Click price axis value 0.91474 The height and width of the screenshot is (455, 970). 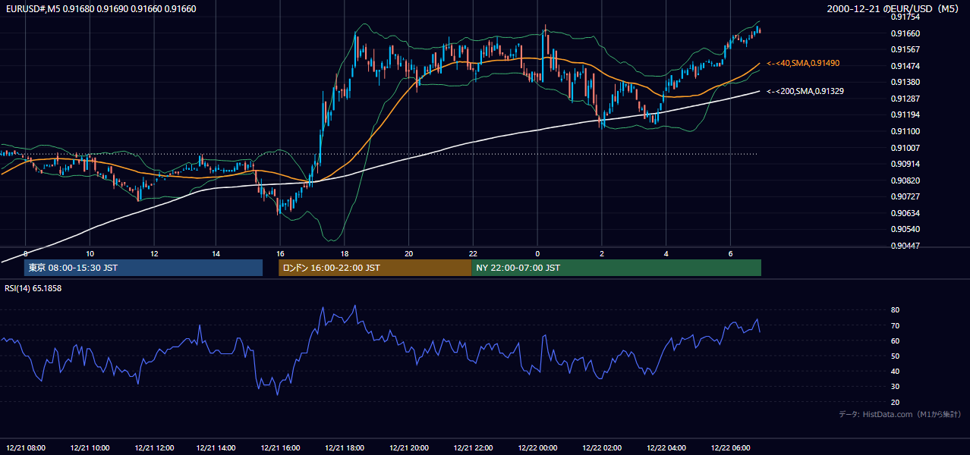click(905, 66)
